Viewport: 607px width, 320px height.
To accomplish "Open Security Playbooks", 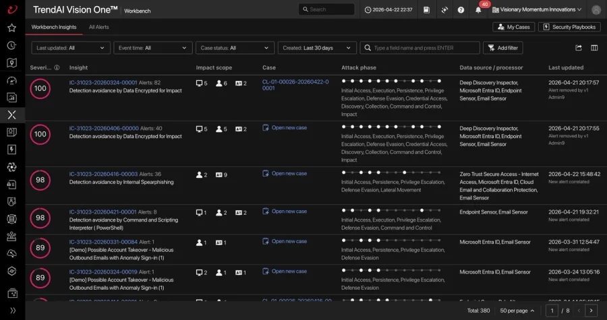I will tap(569, 27).
